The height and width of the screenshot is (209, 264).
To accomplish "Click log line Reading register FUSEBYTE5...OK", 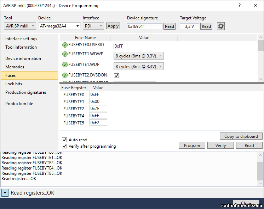I will coord(32,173).
